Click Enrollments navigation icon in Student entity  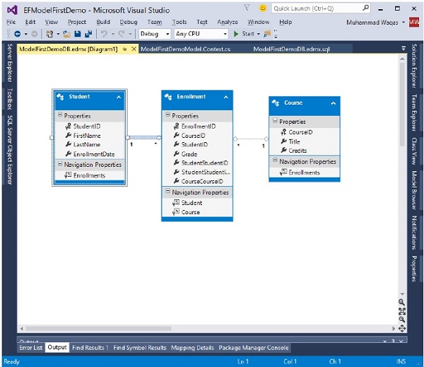tap(68, 175)
